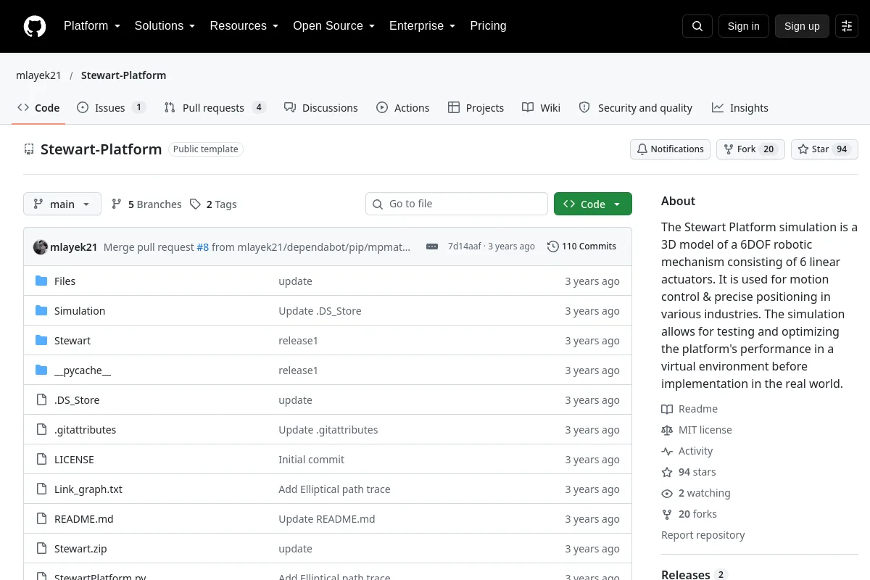The width and height of the screenshot is (870, 580).
Task: Select the Code tab
Action: [38, 108]
